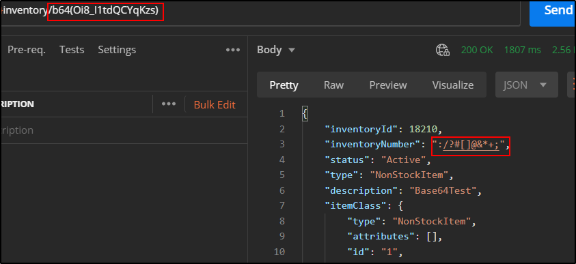Click the Bulk Edit link

coord(215,105)
